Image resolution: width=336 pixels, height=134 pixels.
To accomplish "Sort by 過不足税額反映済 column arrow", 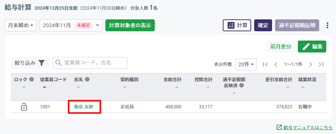I will coord(234,93).
